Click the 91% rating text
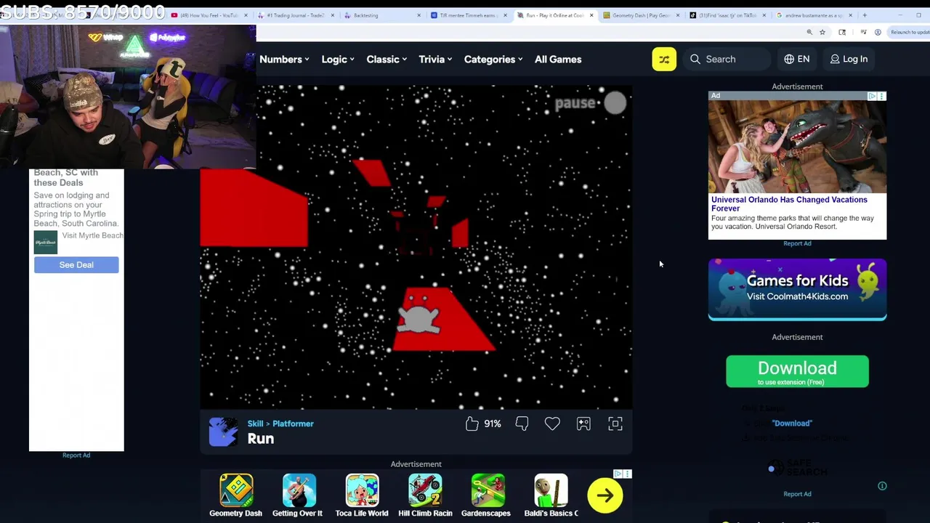This screenshot has height=523, width=930. tap(493, 423)
